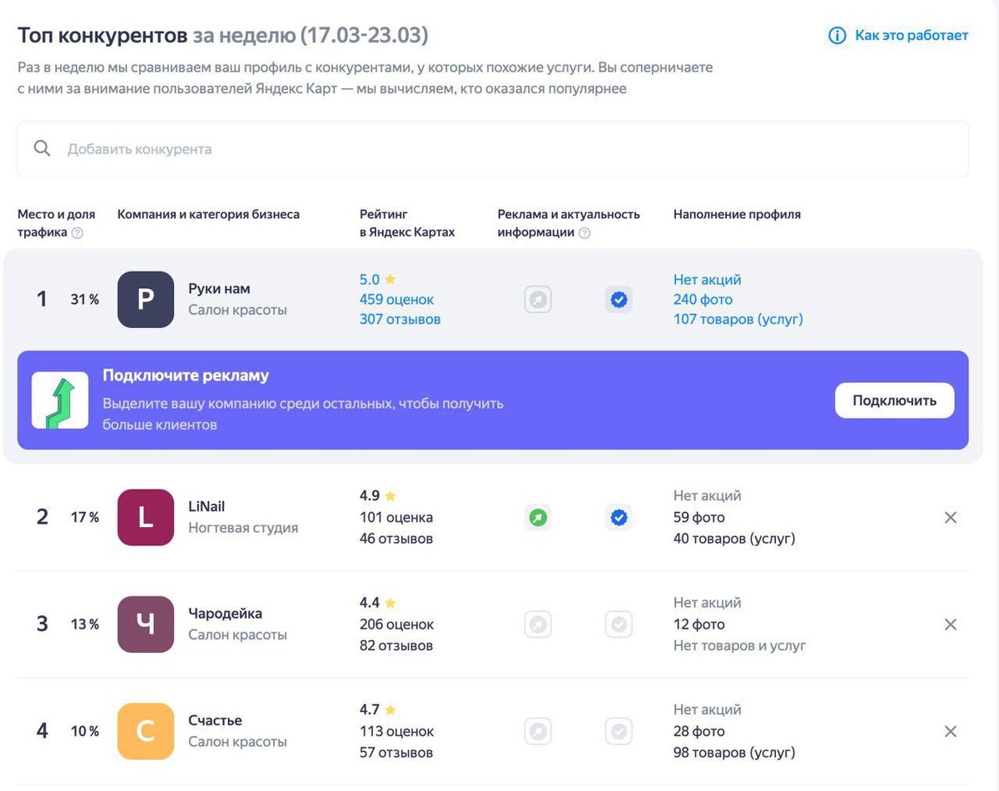Open the Чародейка avatar tile

pyautogui.click(x=146, y=624)
